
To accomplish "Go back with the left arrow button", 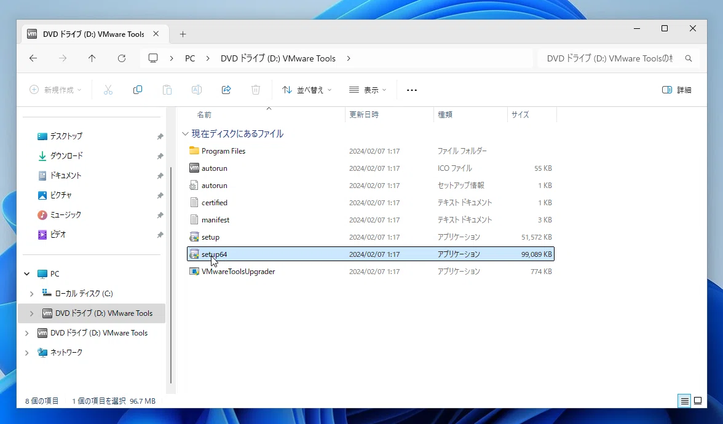I will pos(33,58).
